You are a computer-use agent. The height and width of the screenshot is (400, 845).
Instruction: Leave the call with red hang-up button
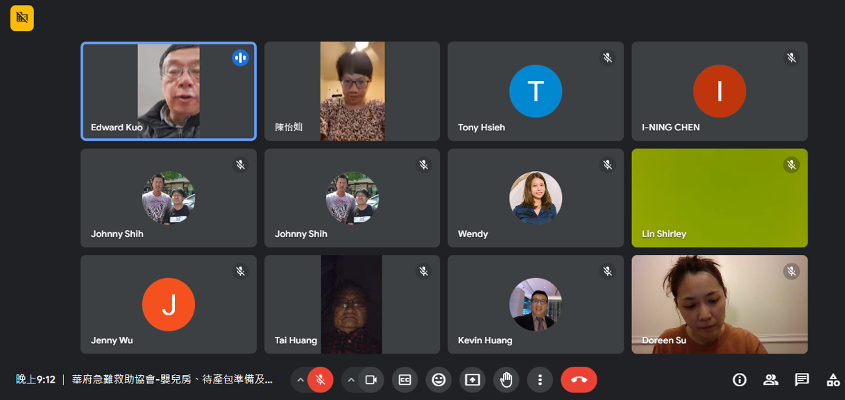click(579, 380)
